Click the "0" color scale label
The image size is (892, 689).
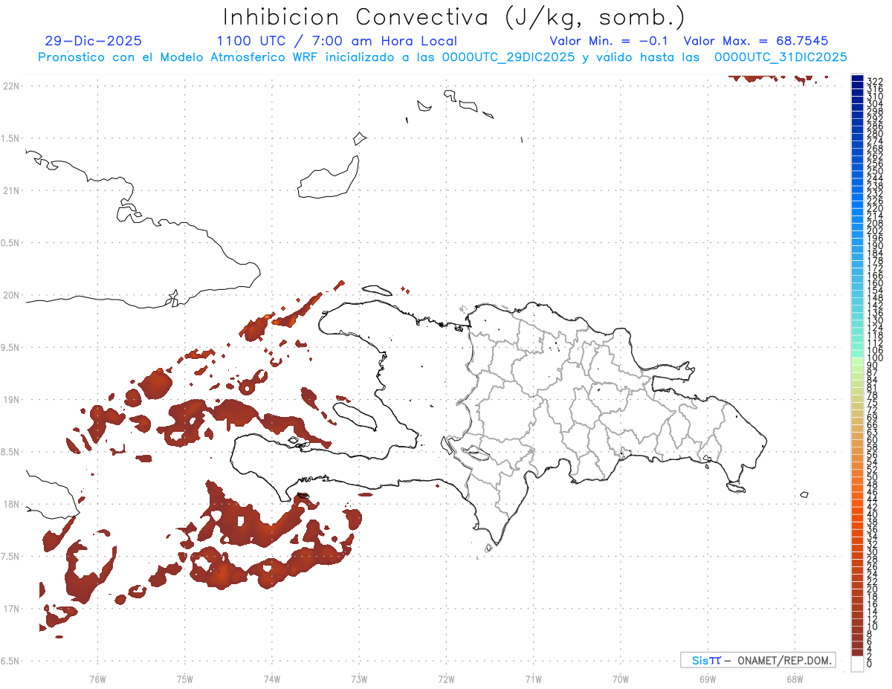pos(870,663)
